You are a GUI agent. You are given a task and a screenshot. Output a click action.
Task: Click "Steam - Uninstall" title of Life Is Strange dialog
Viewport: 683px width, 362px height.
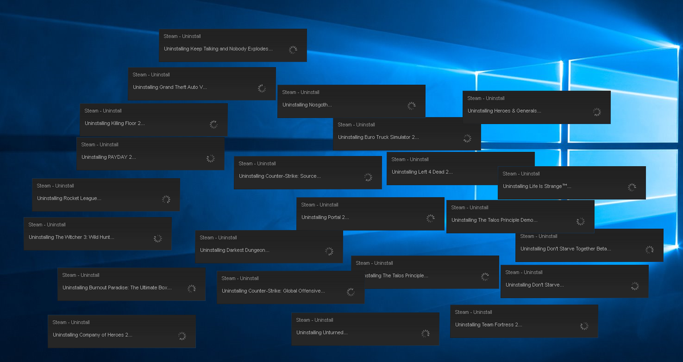click(521, 174)
